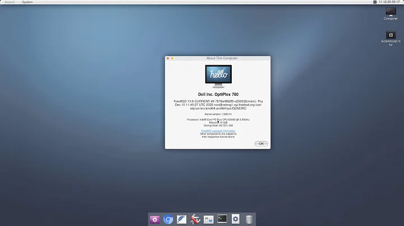
Task: Open the System menu in the menu bar
Action: 27,2
